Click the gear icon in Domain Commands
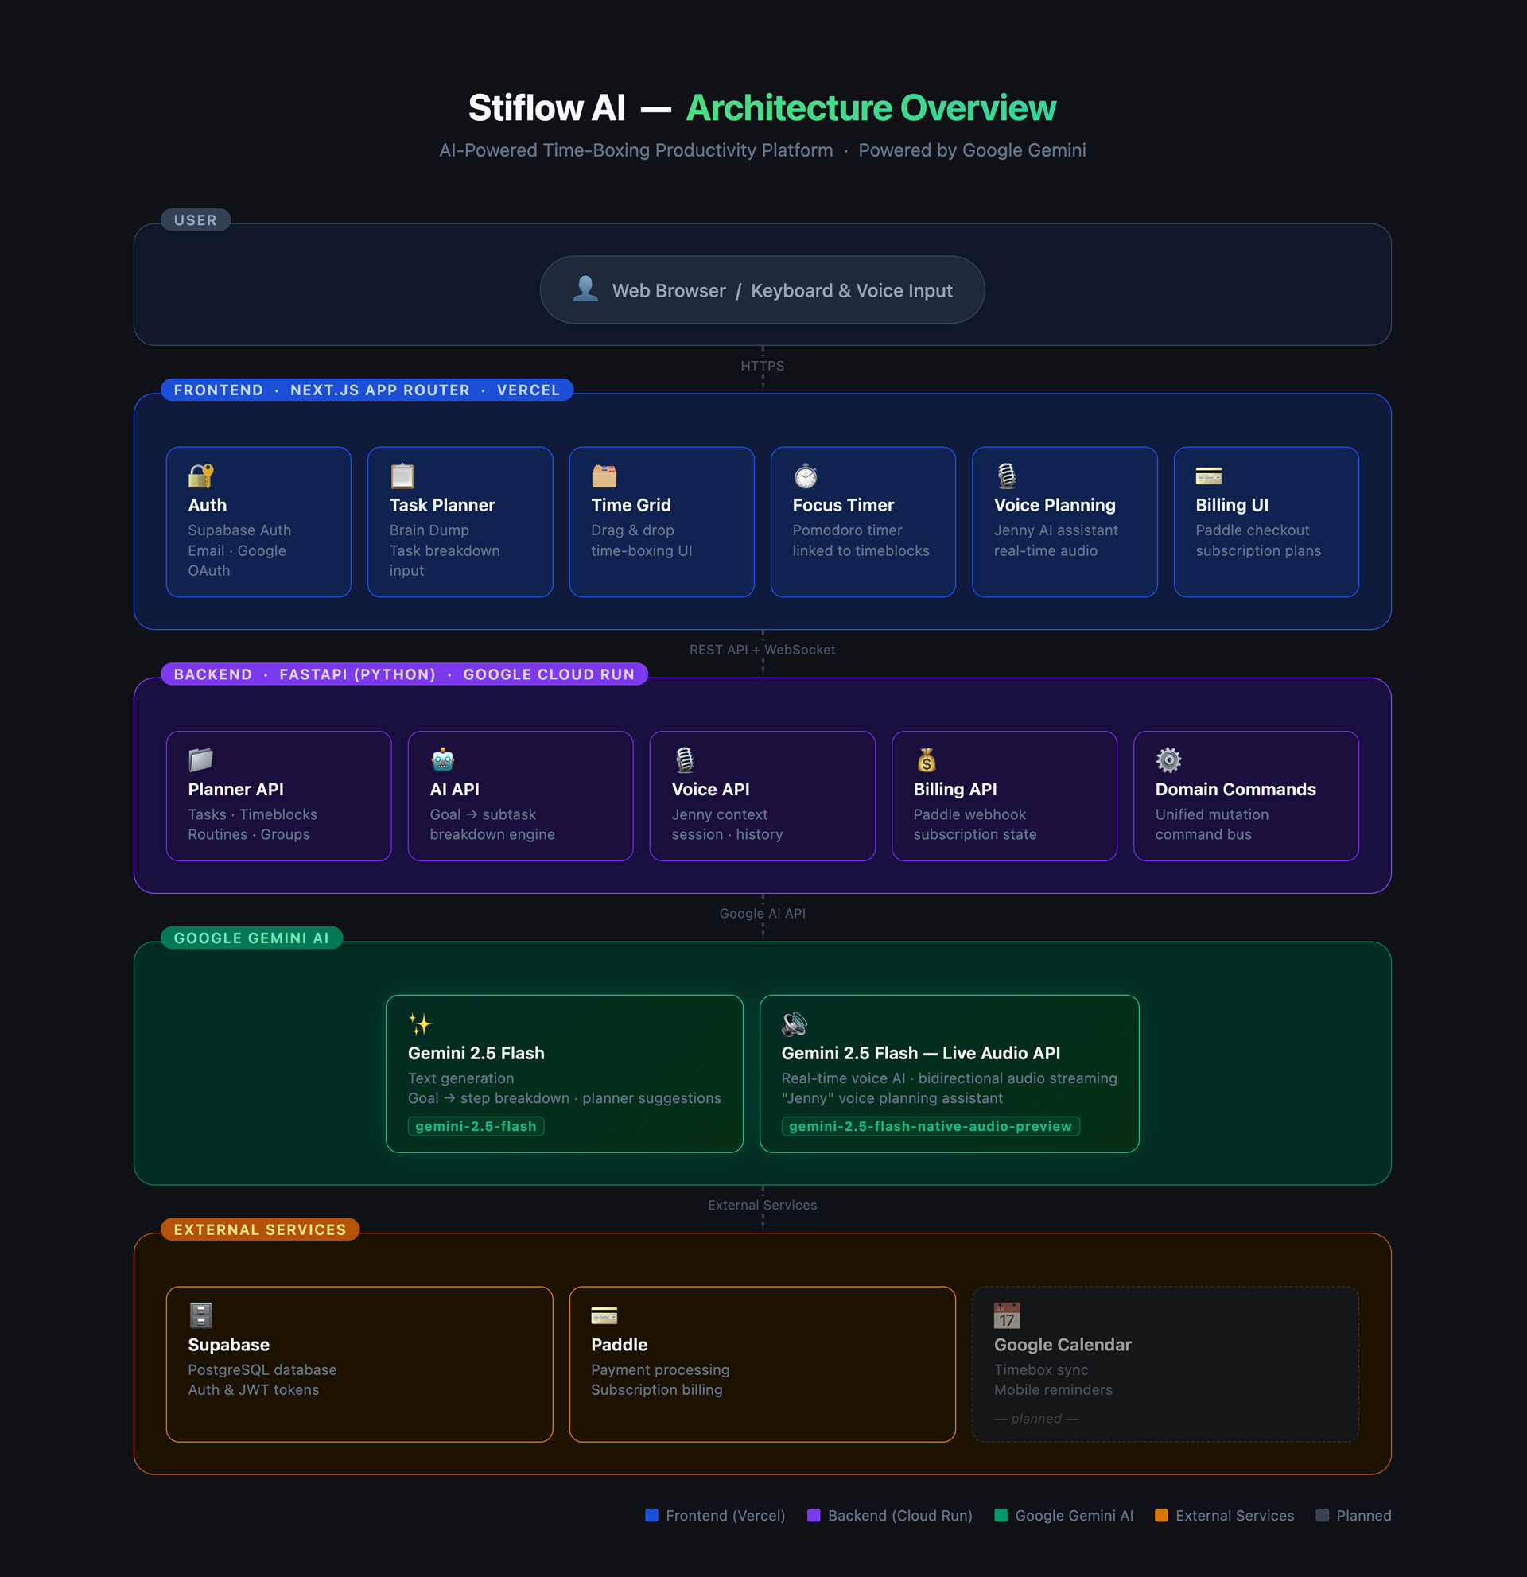1527x1577 pixels. tap(1168, 759)
